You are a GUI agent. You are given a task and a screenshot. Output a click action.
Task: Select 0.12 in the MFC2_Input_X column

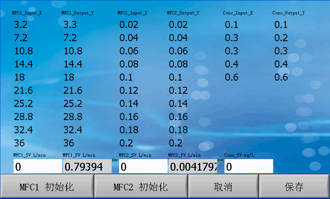pyautogui.click(x=129, y=91)
